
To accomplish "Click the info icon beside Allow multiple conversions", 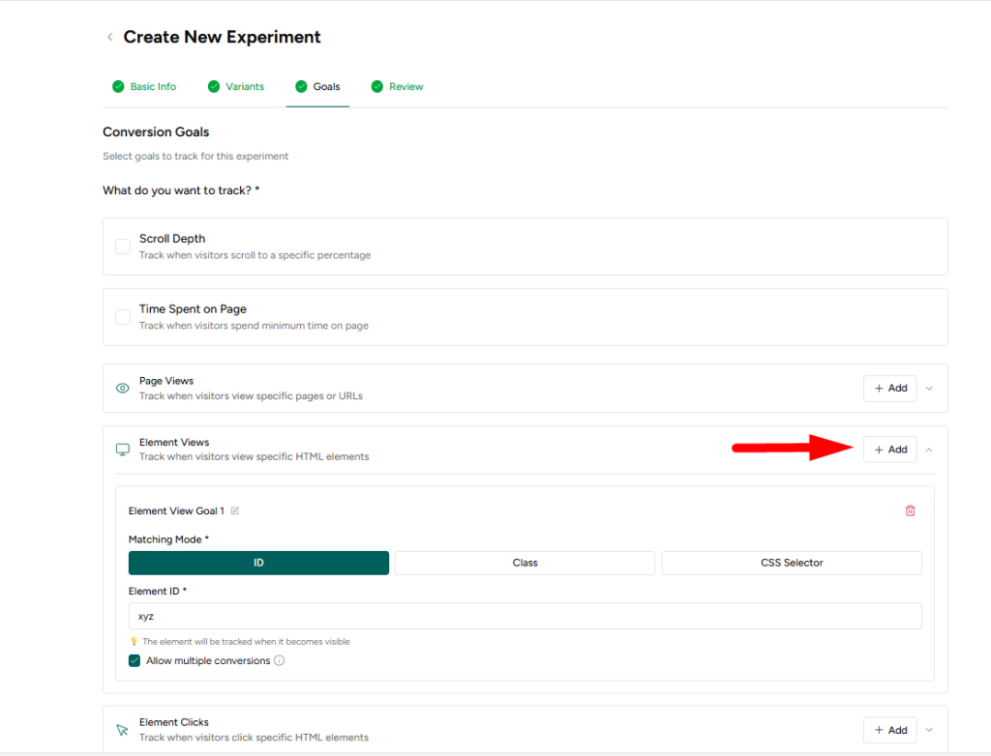I will 280,661.
